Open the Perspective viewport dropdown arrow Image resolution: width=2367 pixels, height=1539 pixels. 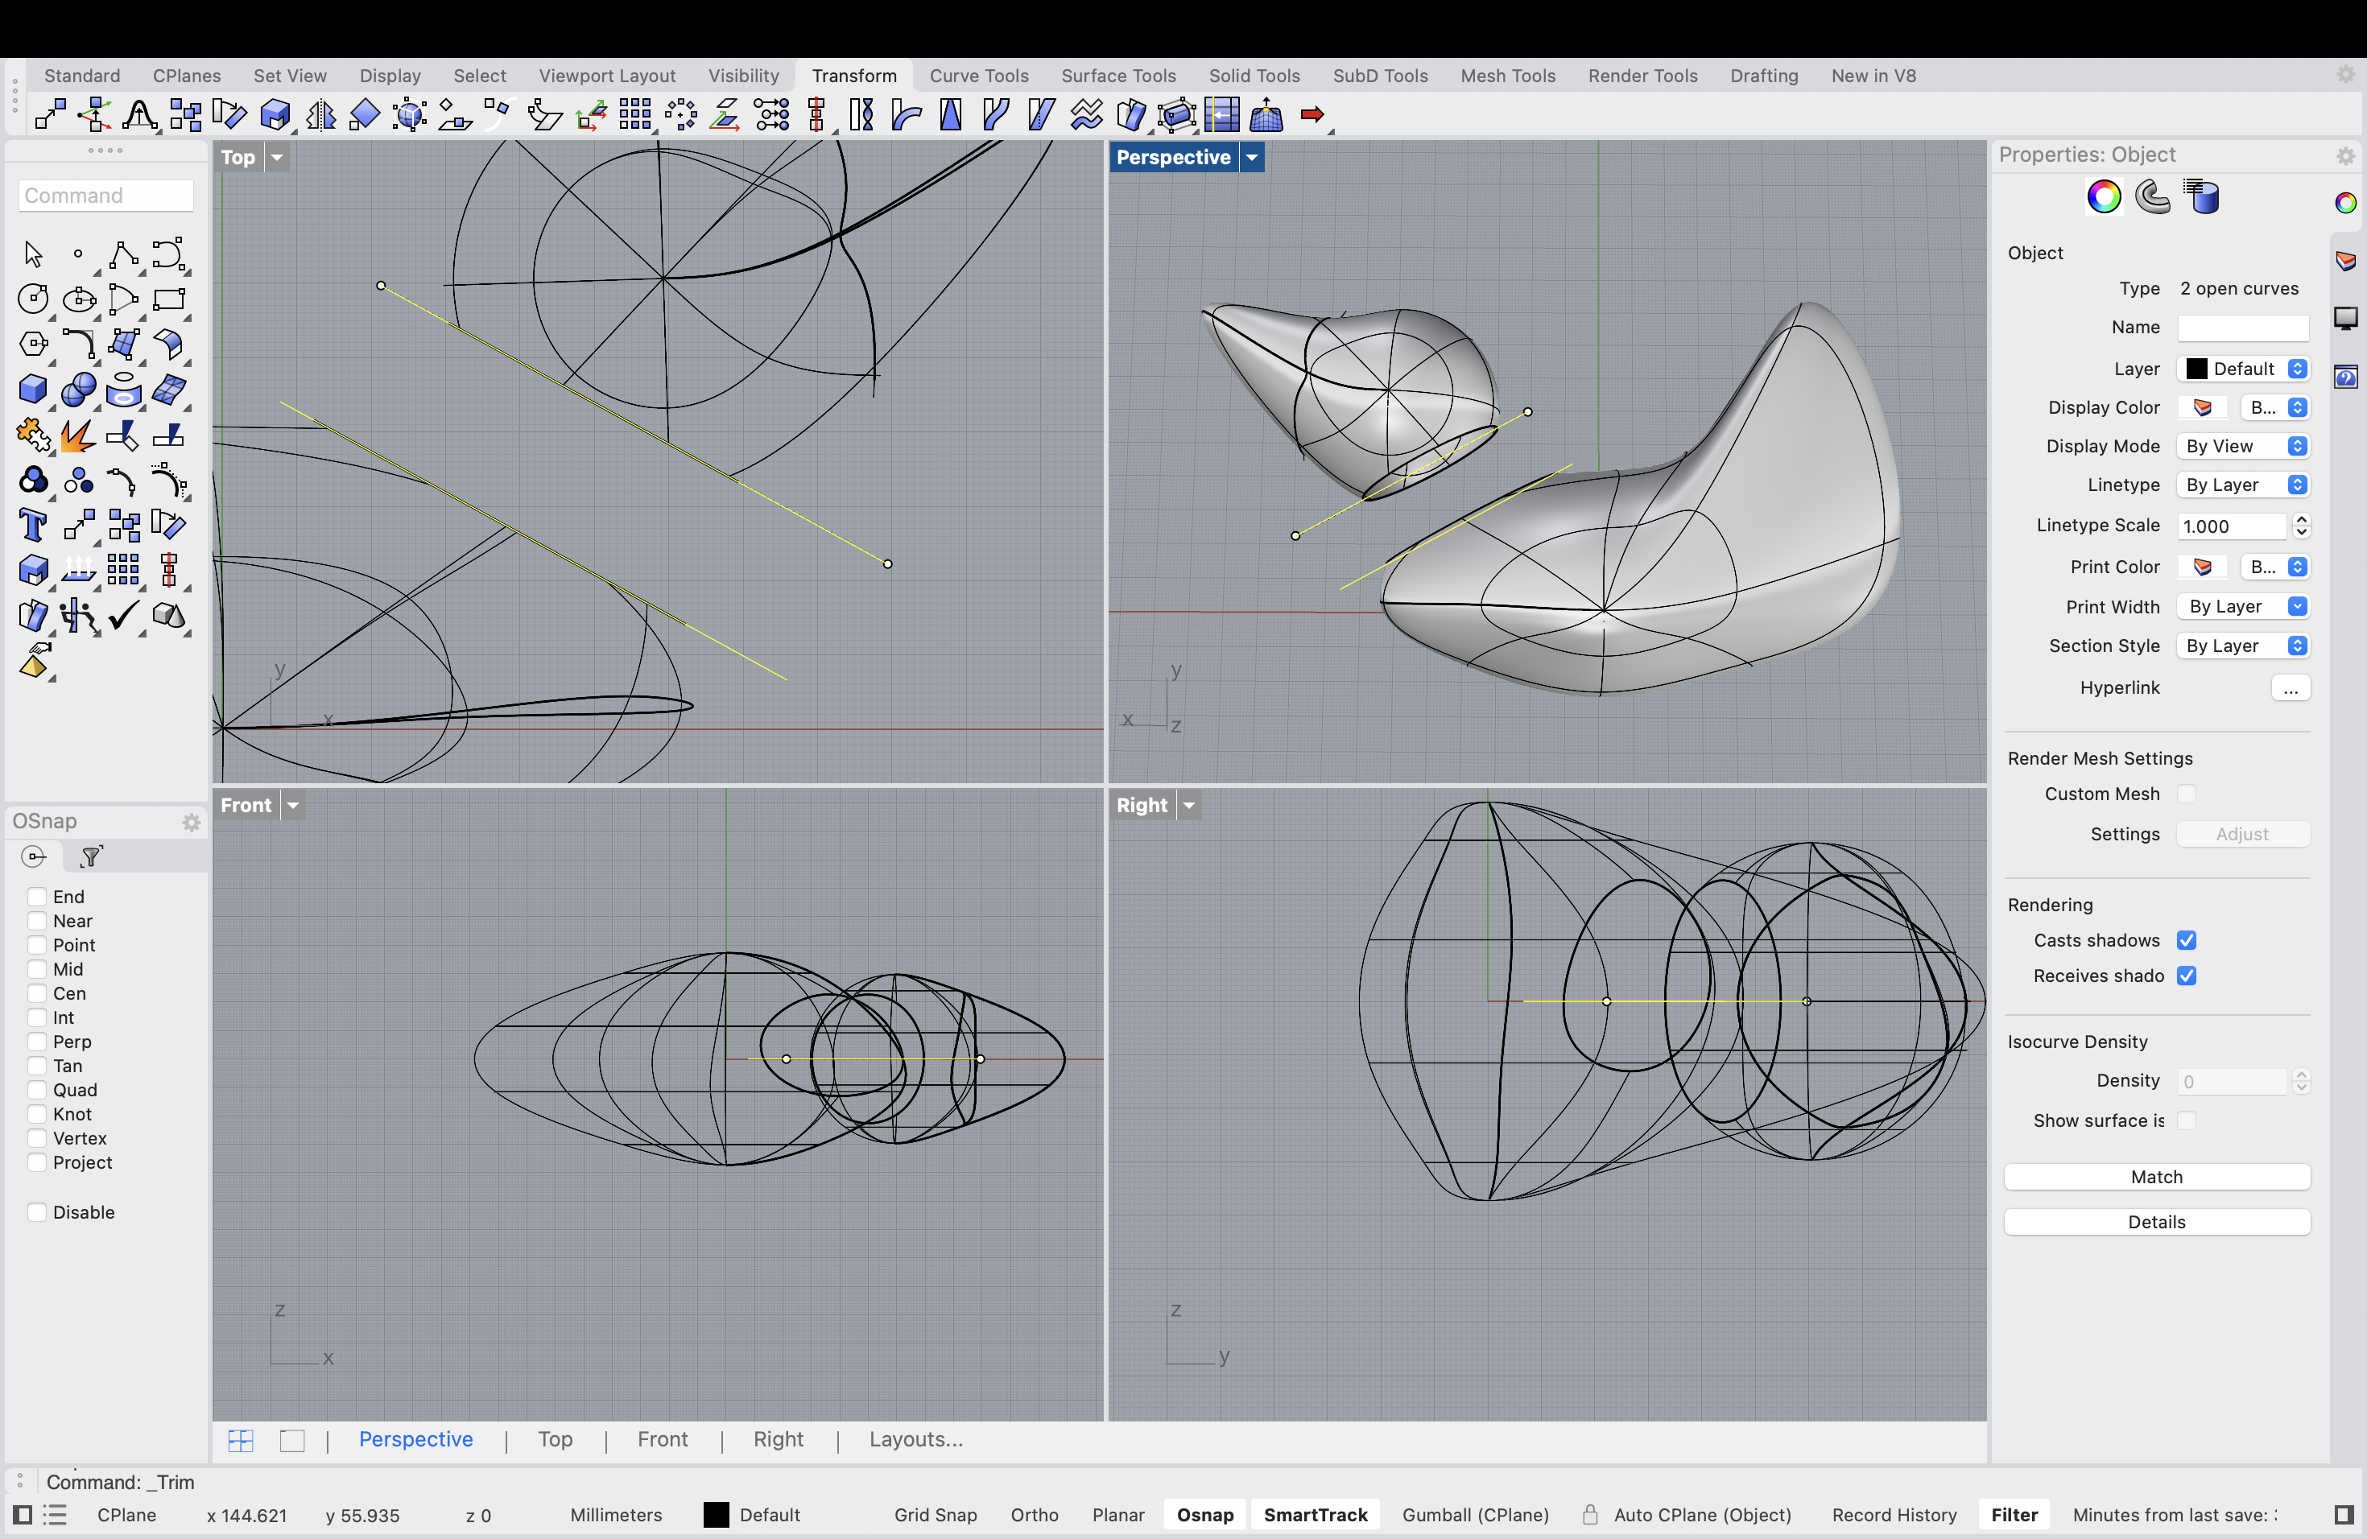click(1252, 157)
